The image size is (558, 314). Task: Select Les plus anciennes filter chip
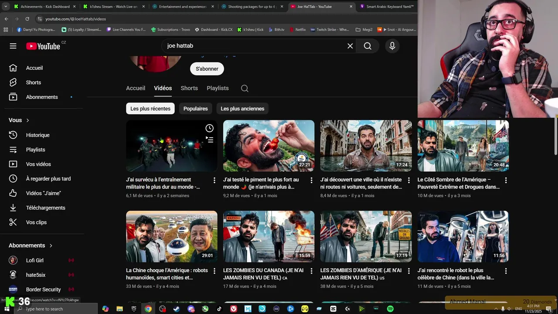(242, 109)
